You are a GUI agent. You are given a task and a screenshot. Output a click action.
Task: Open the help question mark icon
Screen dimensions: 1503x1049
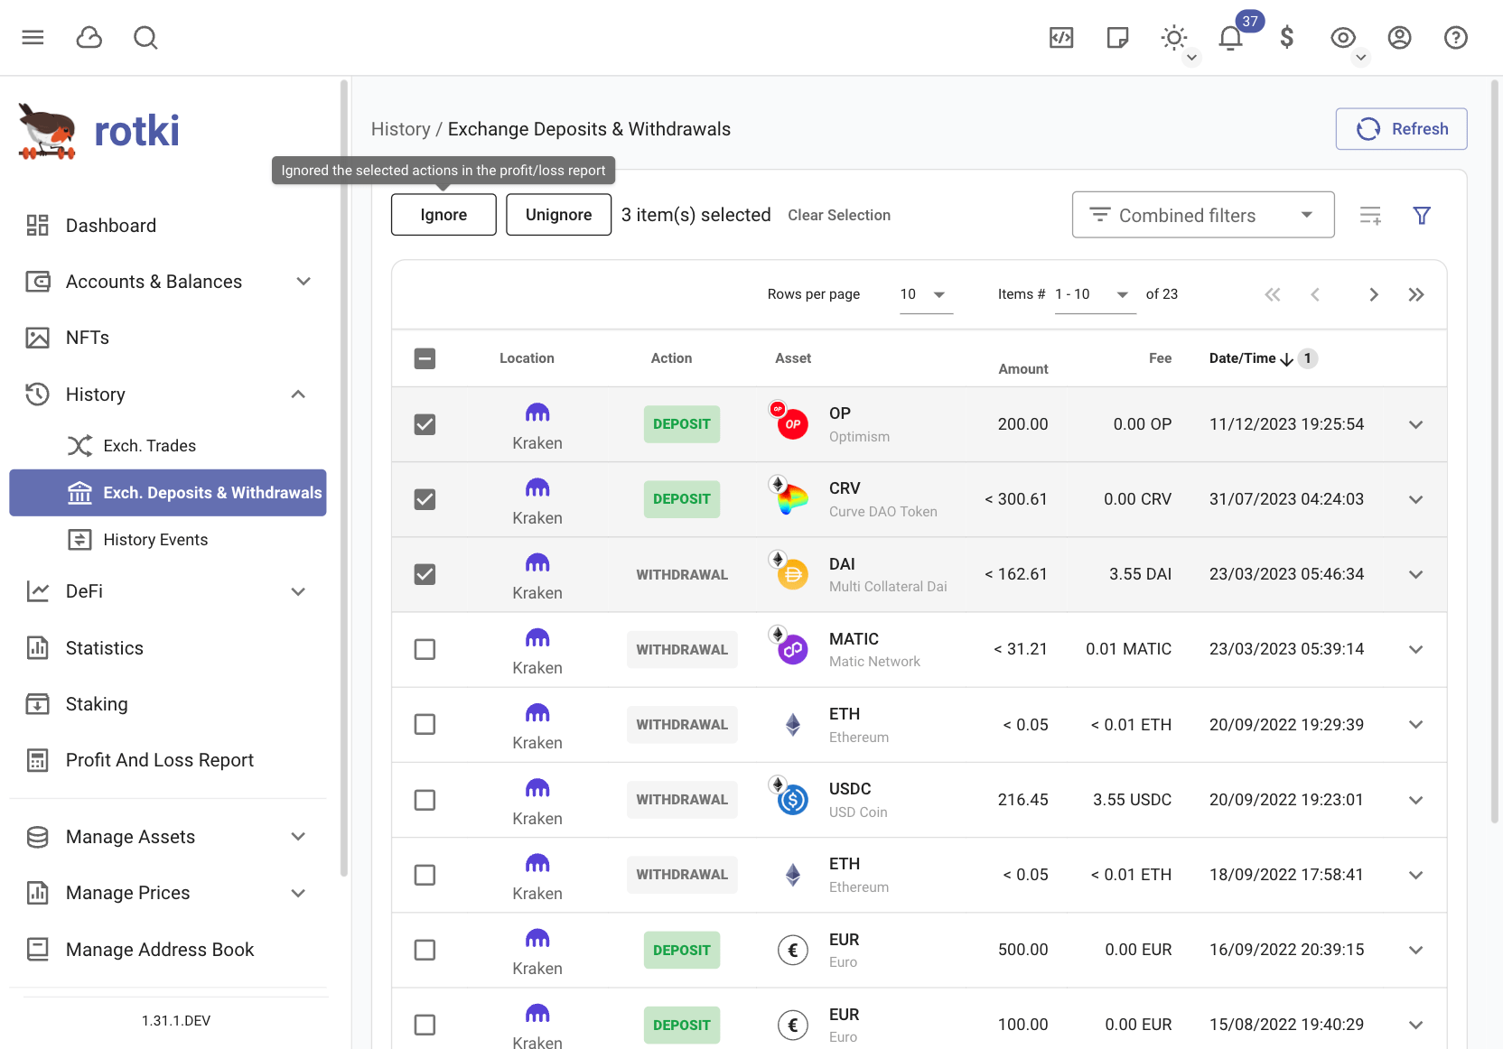click(1455, 37)
